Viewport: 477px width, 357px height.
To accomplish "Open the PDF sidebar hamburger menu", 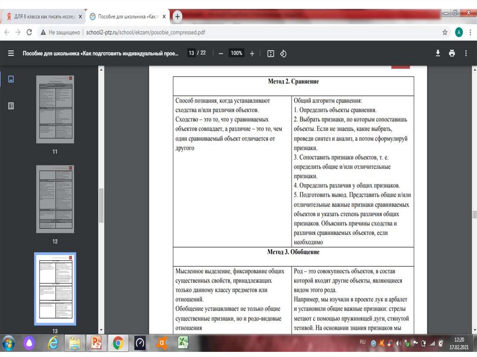I will click(11, 54).
